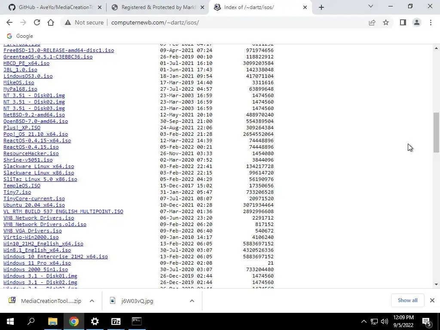The width and height of the screenshot is (440, 330).
Task: Open the Shrine-v5051.iso link
Action: pos(28,160)
